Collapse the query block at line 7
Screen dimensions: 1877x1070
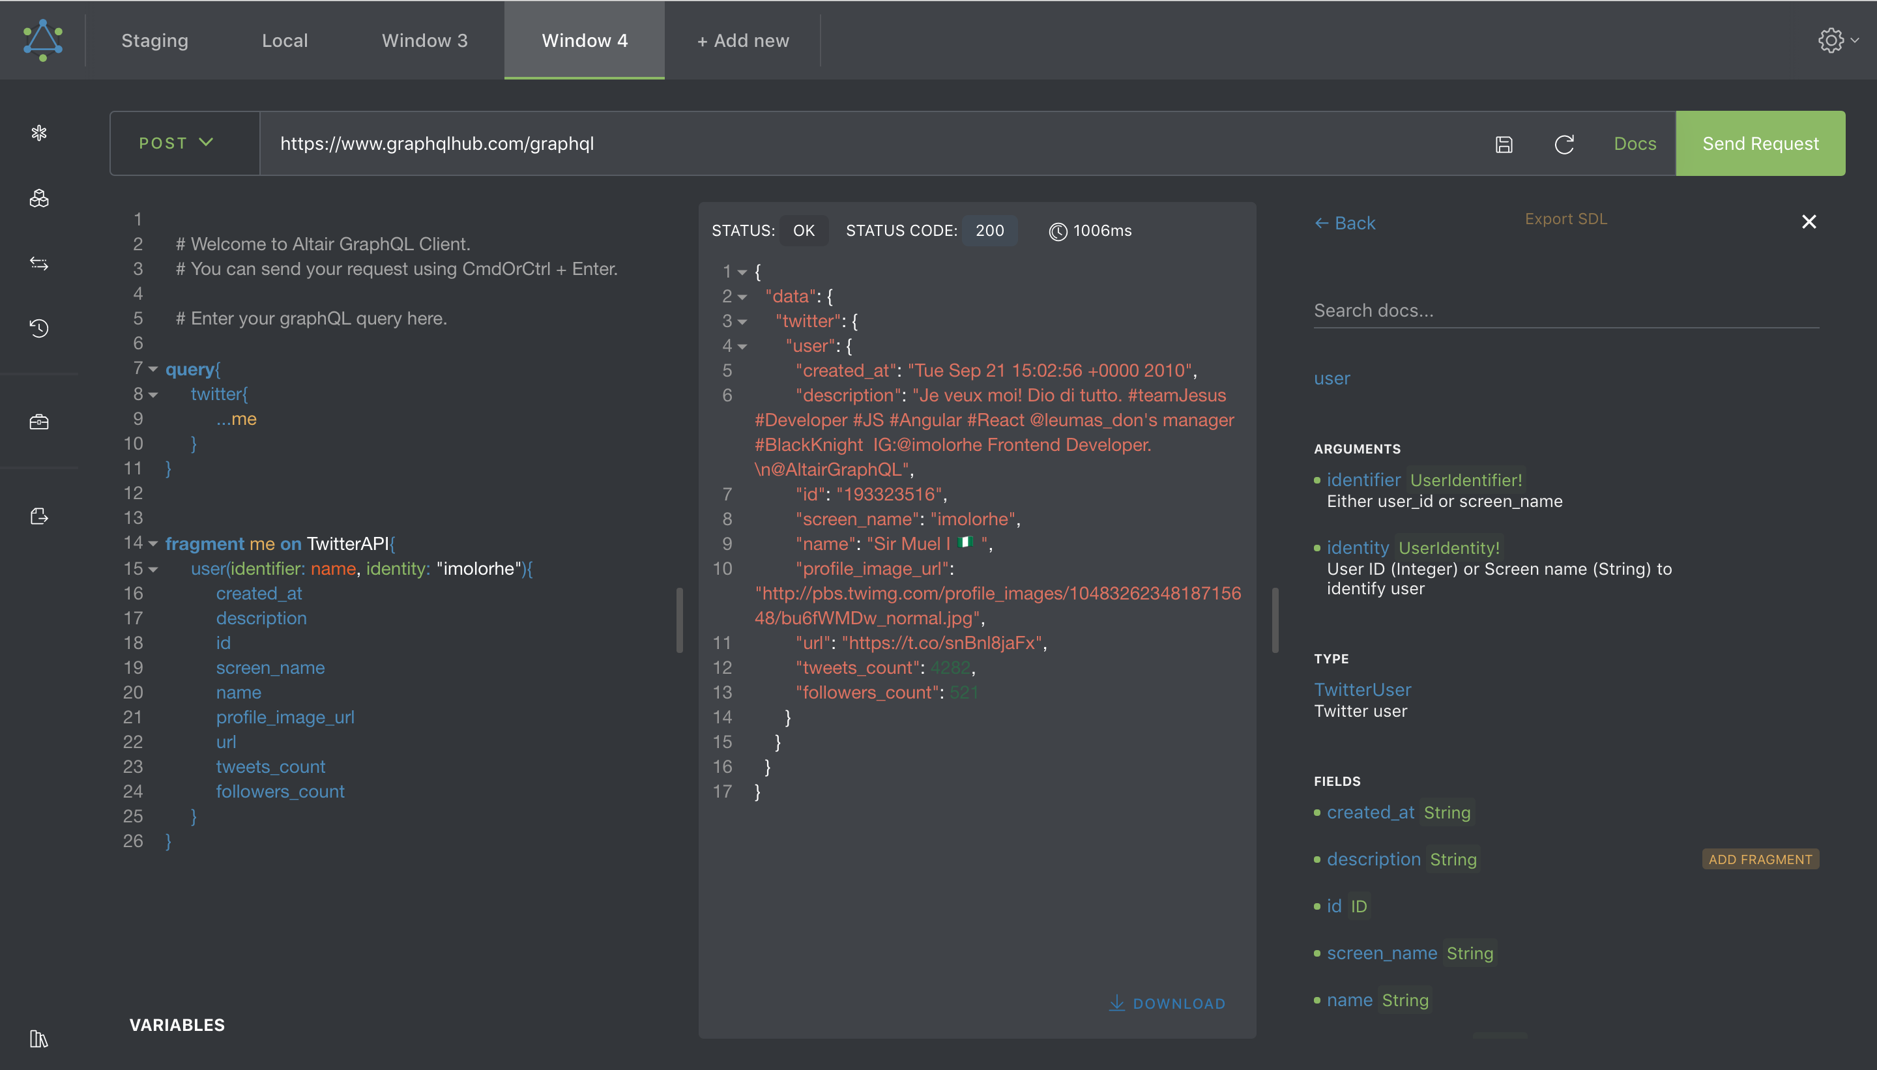(154, 369)
